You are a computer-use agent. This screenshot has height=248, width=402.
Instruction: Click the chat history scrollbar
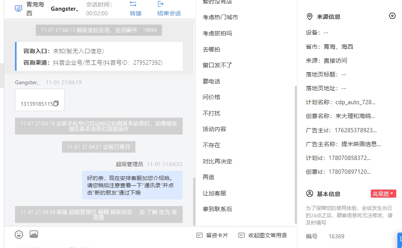194,201
